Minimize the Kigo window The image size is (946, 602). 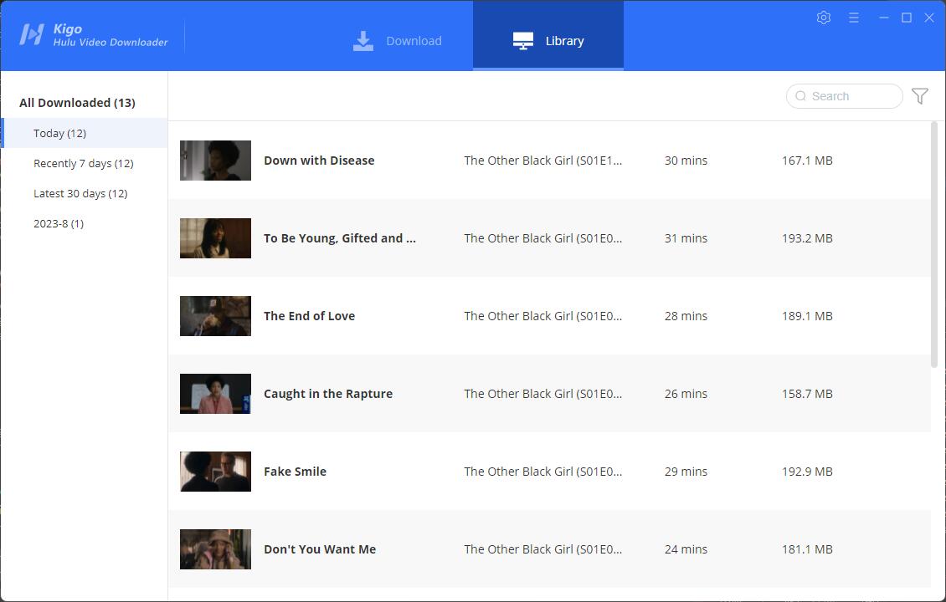(x=884, y=18)
